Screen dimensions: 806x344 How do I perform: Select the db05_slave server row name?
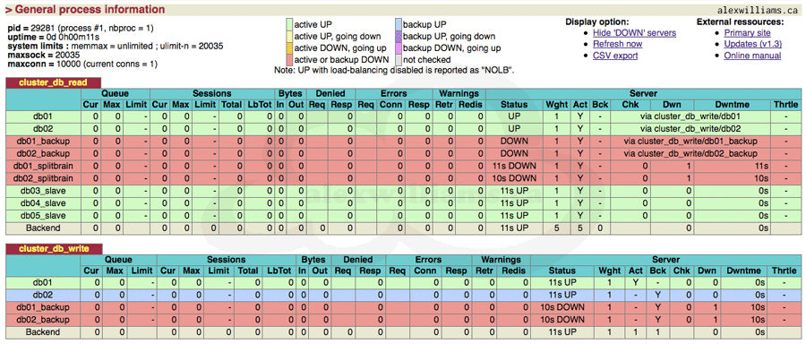point(43,216)
